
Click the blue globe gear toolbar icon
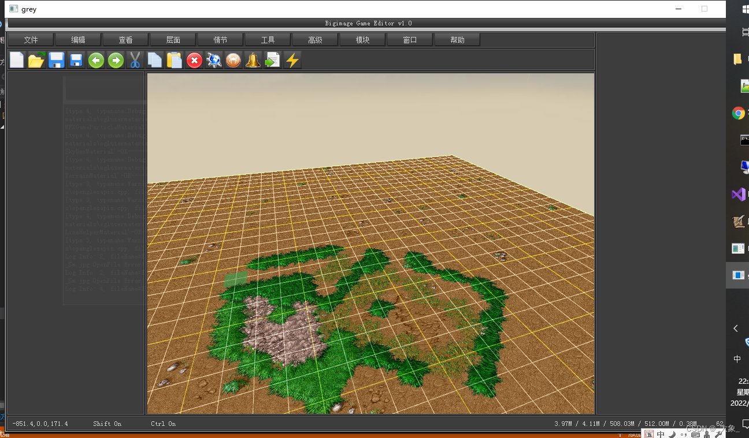[x=214, y=60]
